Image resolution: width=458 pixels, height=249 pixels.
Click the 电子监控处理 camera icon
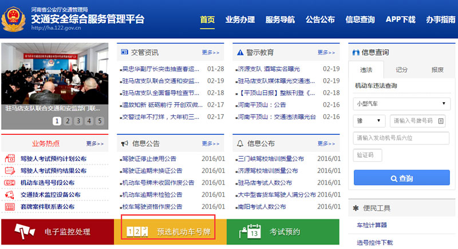coord(25,231)
